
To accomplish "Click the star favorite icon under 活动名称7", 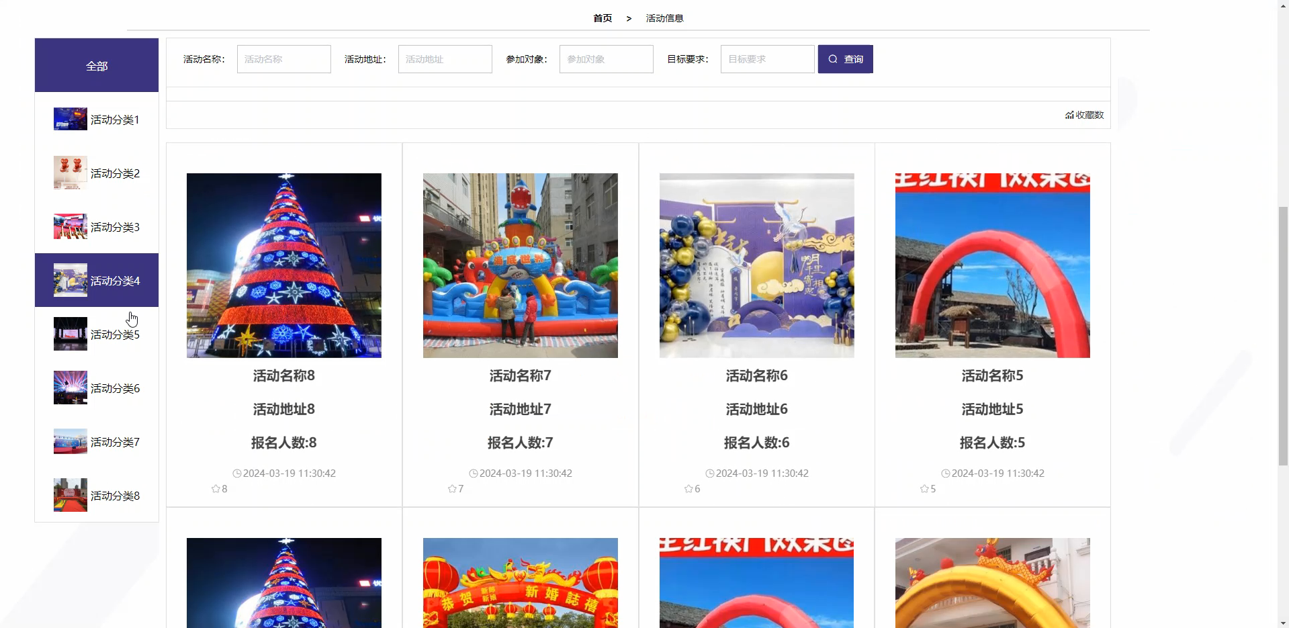I will click(x=452, y=489).
